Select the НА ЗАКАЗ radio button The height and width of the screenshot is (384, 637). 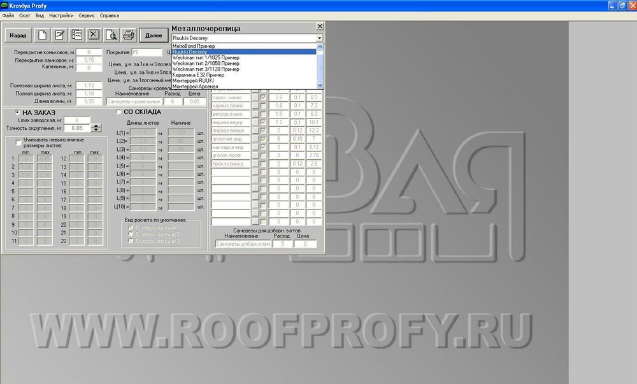click(18, 112)
